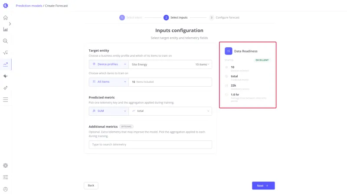Click the 10 items included field

(170, 82)
